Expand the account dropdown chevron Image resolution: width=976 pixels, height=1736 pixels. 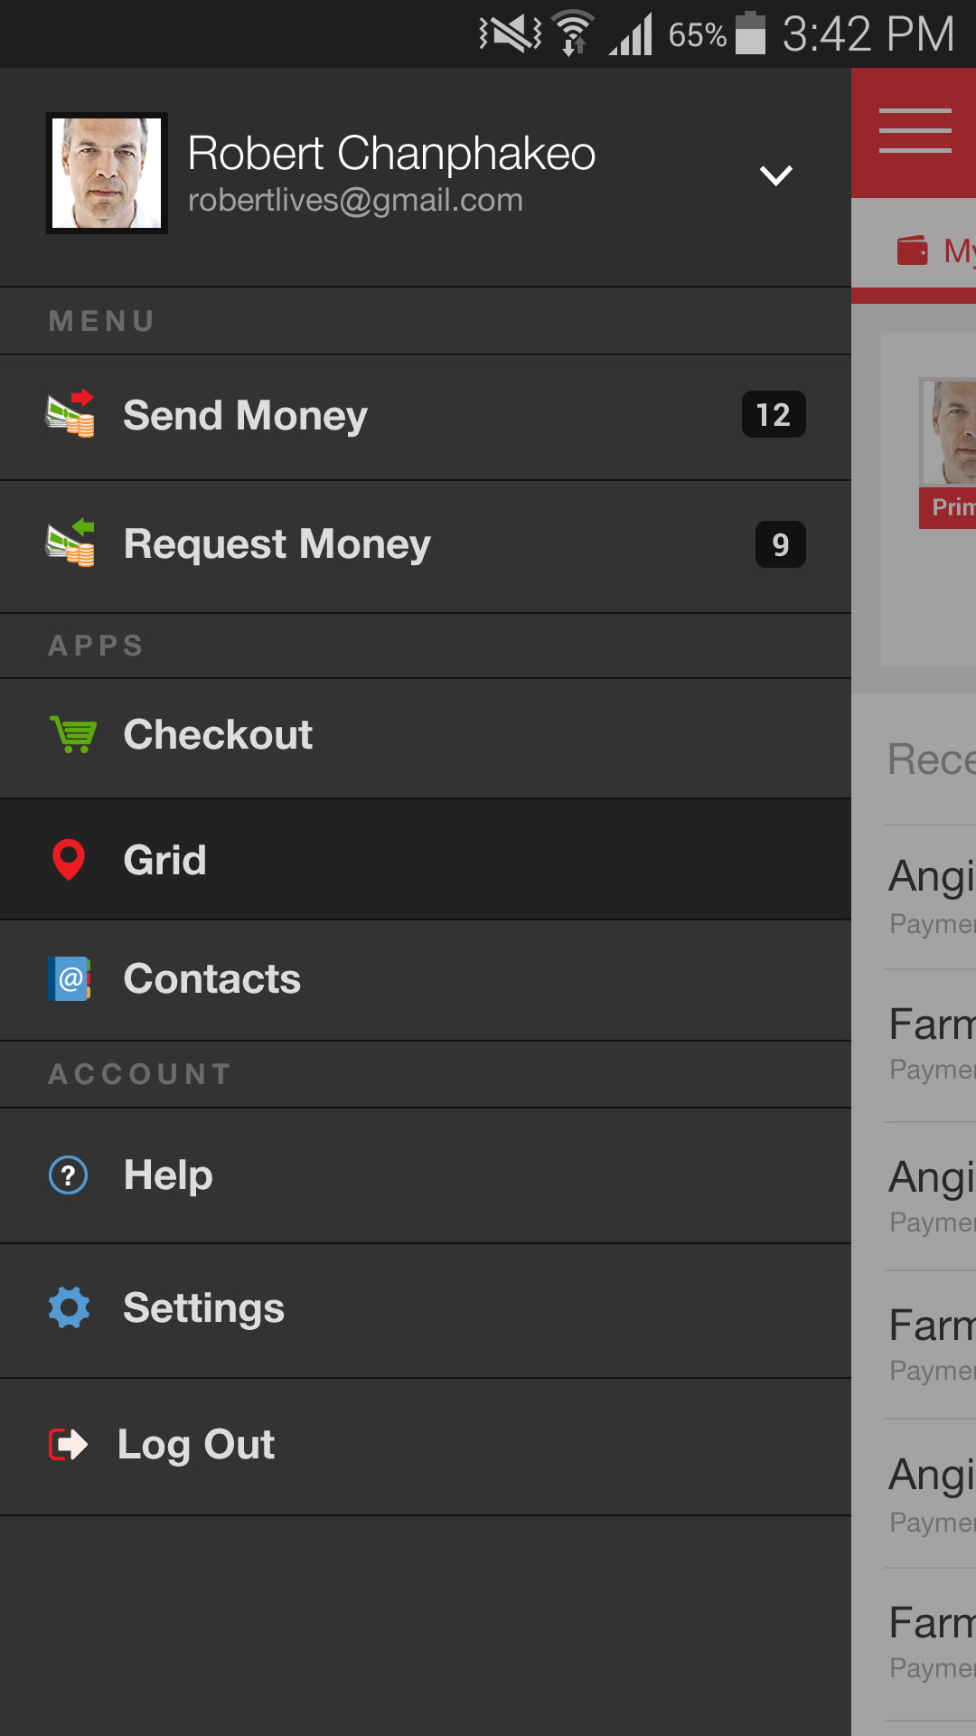coord(775,175)
